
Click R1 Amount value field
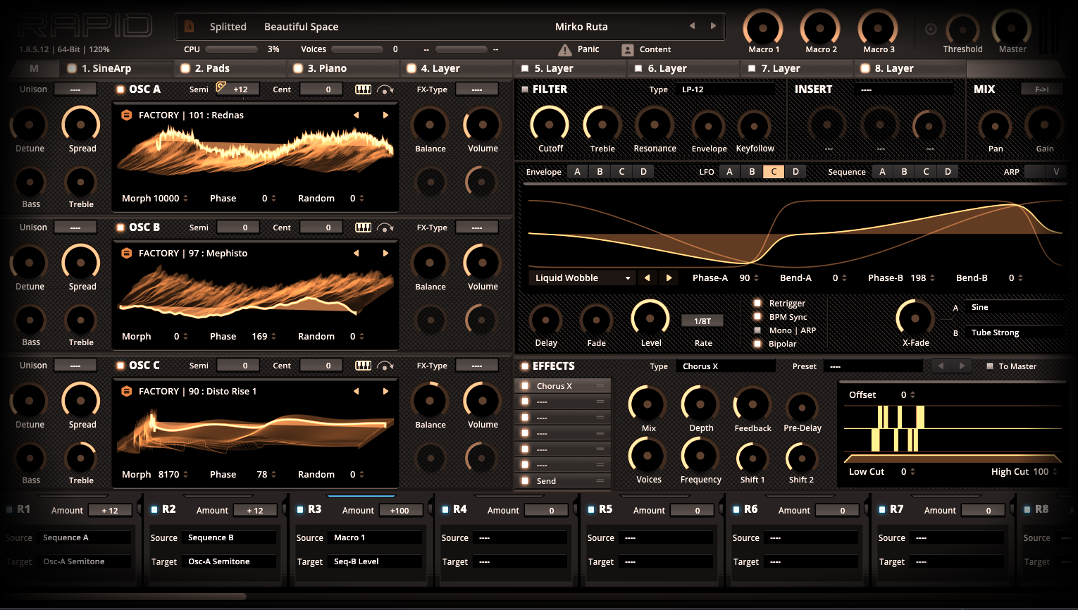pos(110,511)
